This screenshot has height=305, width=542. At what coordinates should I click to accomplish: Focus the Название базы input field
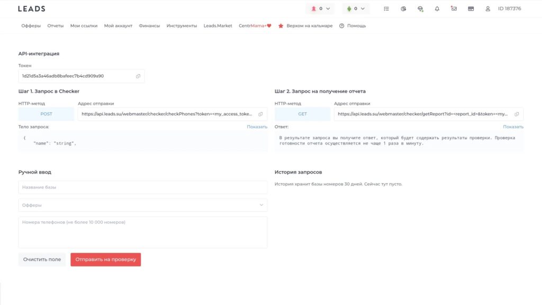(142, 187)
